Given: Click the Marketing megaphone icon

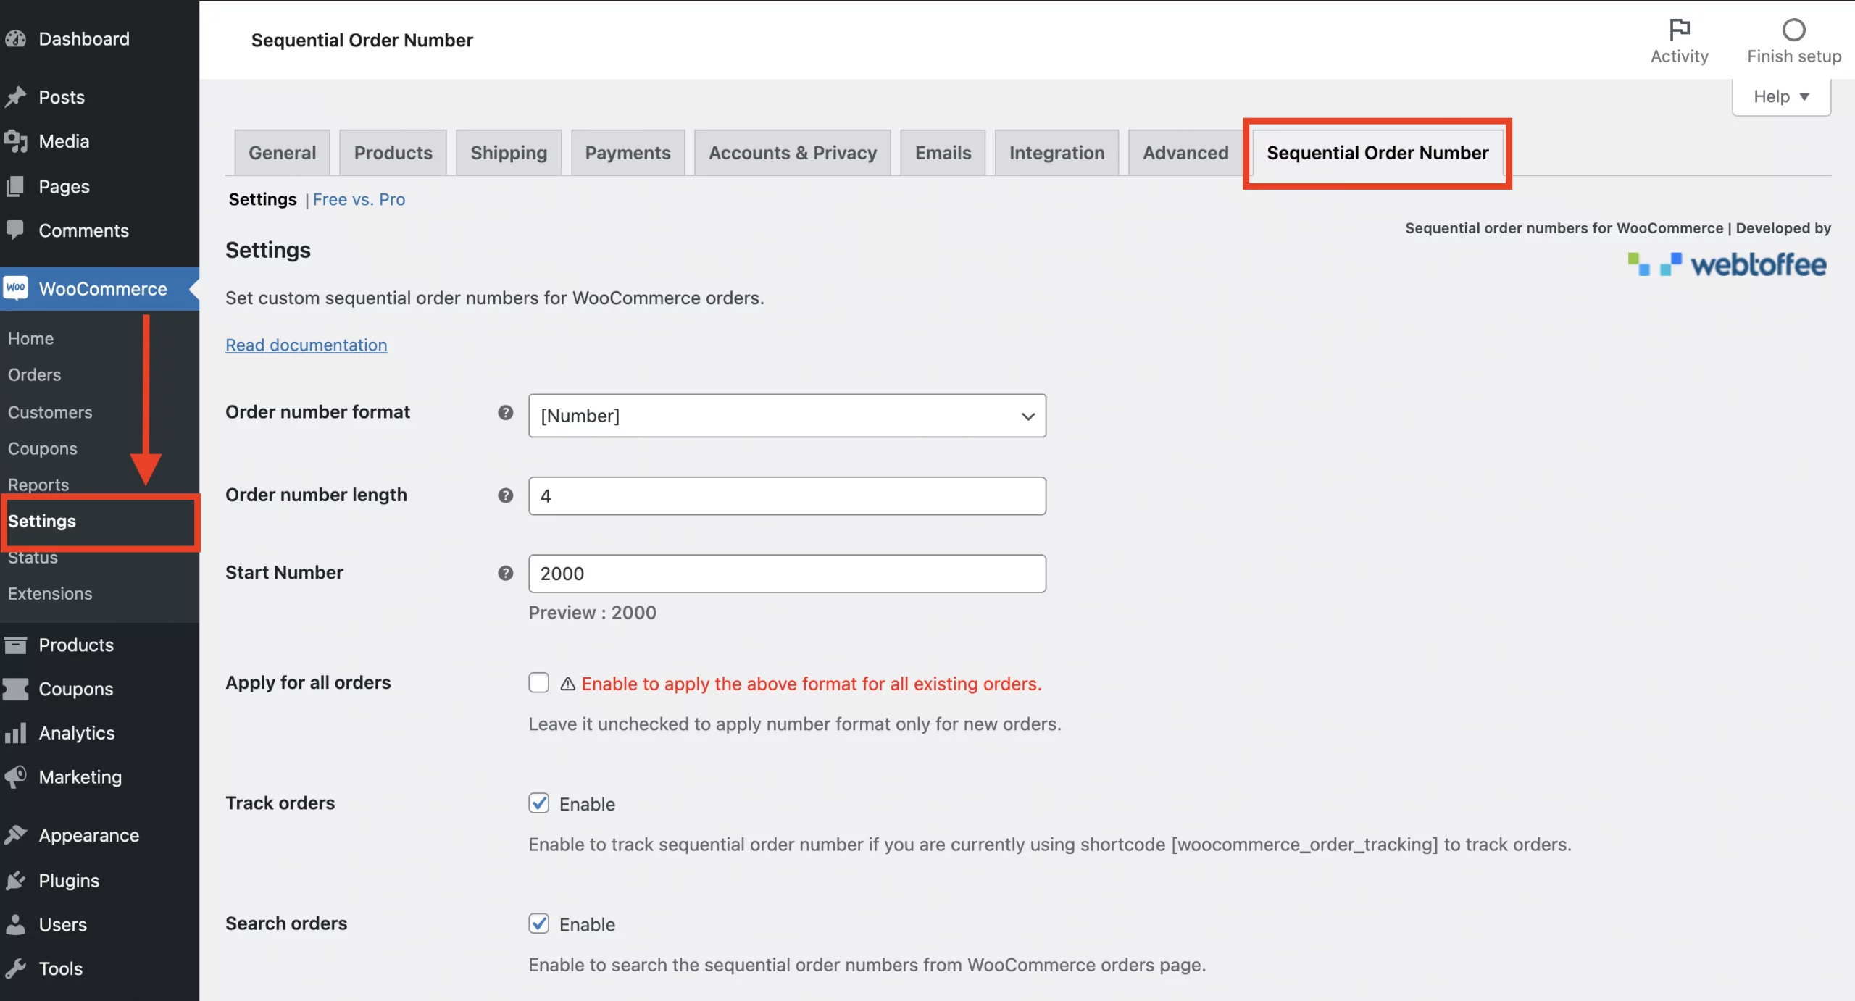Looking at the screenshot, I should click(x=15, y=776).
